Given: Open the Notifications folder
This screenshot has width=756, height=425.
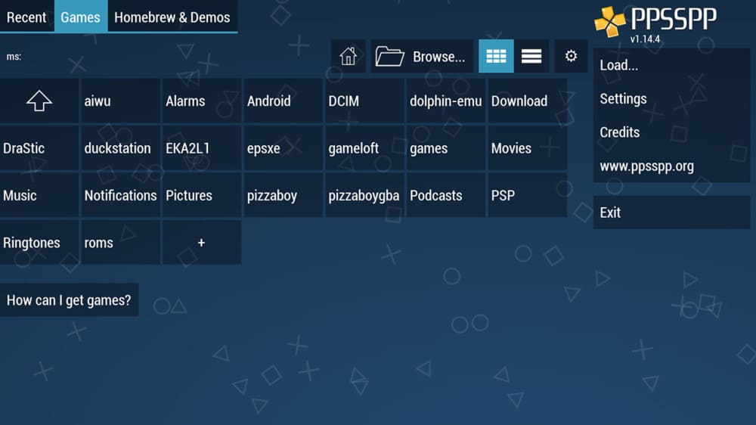Looking at the screenshot, I should (120, 195).
